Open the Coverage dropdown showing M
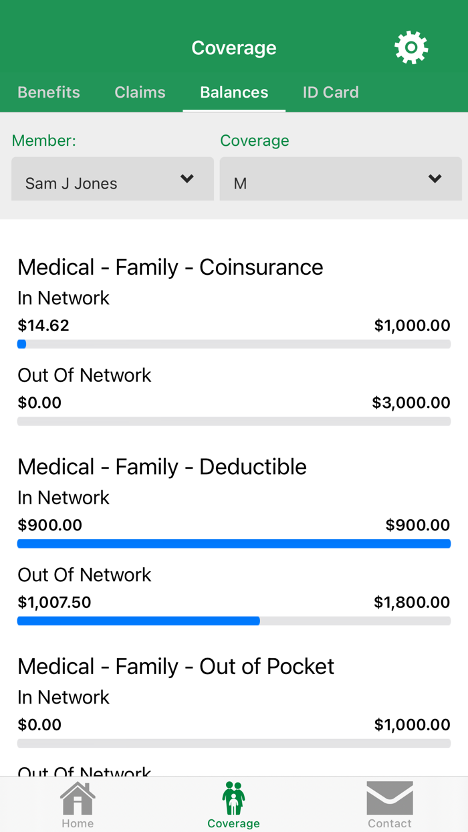This screenshot has width=468, height=832. [x=340, y=179]
